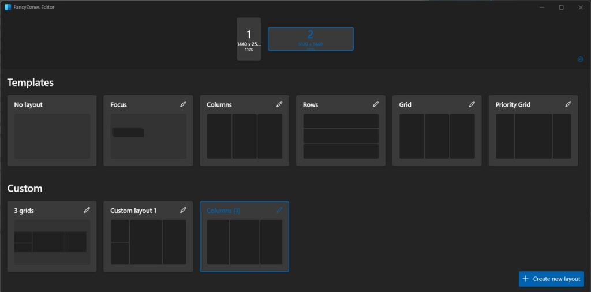Click the FancyZones Editor app icon
Image resolution: width=591 pixels, height=292 pixels.
click(8, 7)
